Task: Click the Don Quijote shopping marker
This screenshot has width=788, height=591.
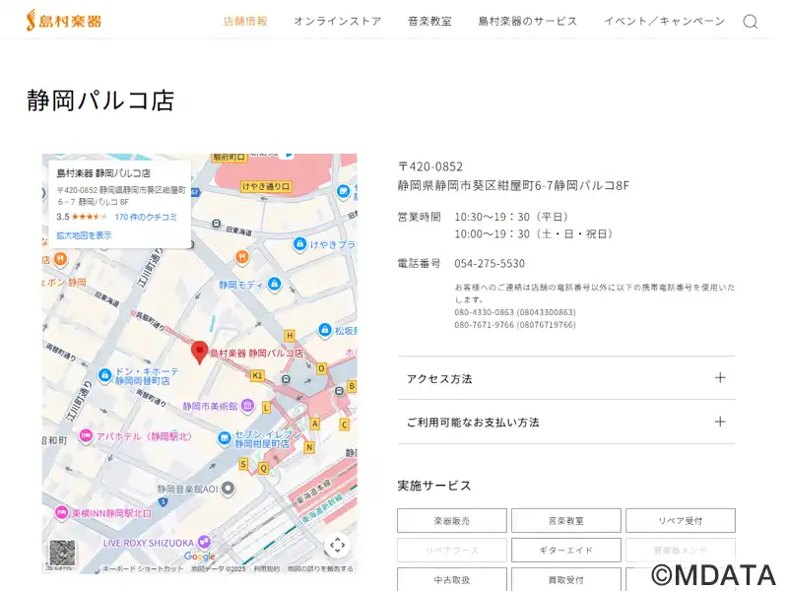Action: point(104,375)
